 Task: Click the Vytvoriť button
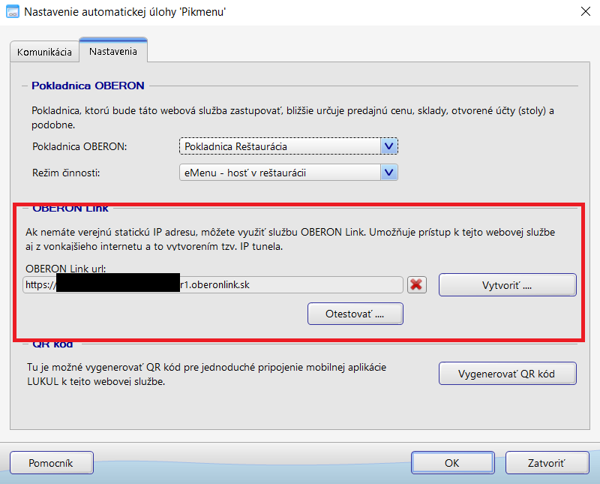pos(508,285)
